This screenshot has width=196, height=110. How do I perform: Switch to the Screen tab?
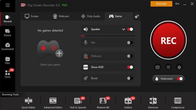pos(32,16)
